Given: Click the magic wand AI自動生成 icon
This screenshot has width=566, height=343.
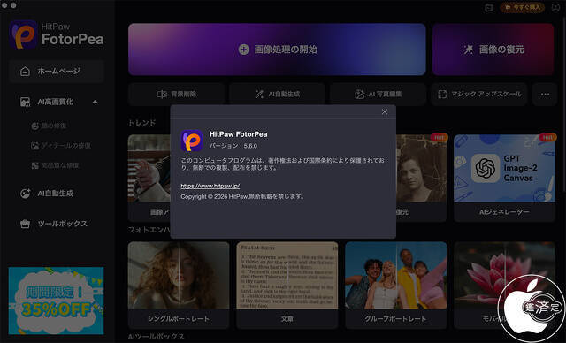Looking at the screenshot, I should 259,94.
